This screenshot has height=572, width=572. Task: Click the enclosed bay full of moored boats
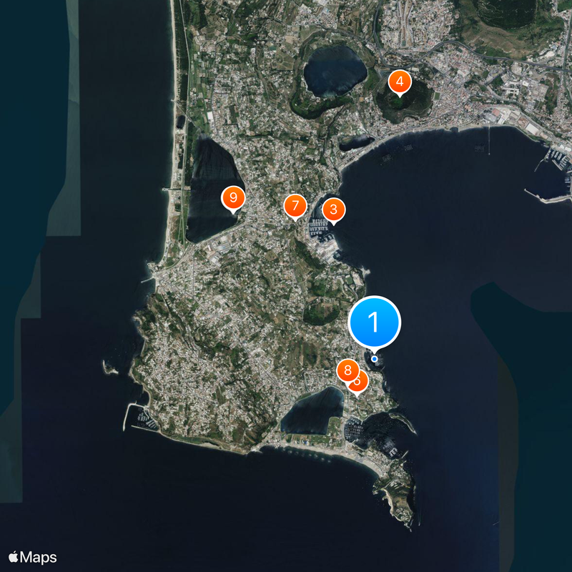pyautogui.click(x=380, y=434)
